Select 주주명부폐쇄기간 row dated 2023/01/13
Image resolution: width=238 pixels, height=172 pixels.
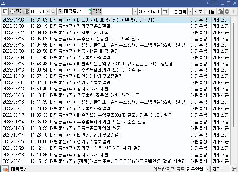[x=98, y=70]
